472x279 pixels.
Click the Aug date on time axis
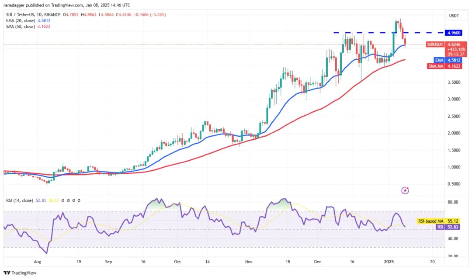click(37, 261)
